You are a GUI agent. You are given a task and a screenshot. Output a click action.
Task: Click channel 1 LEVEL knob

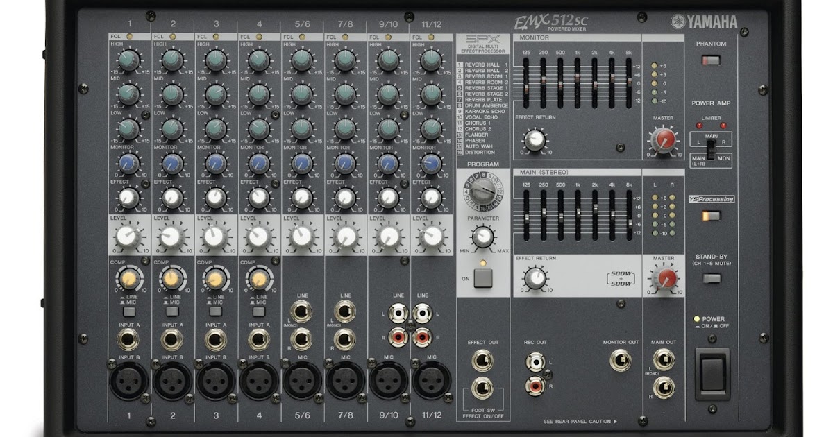[128, 237]
